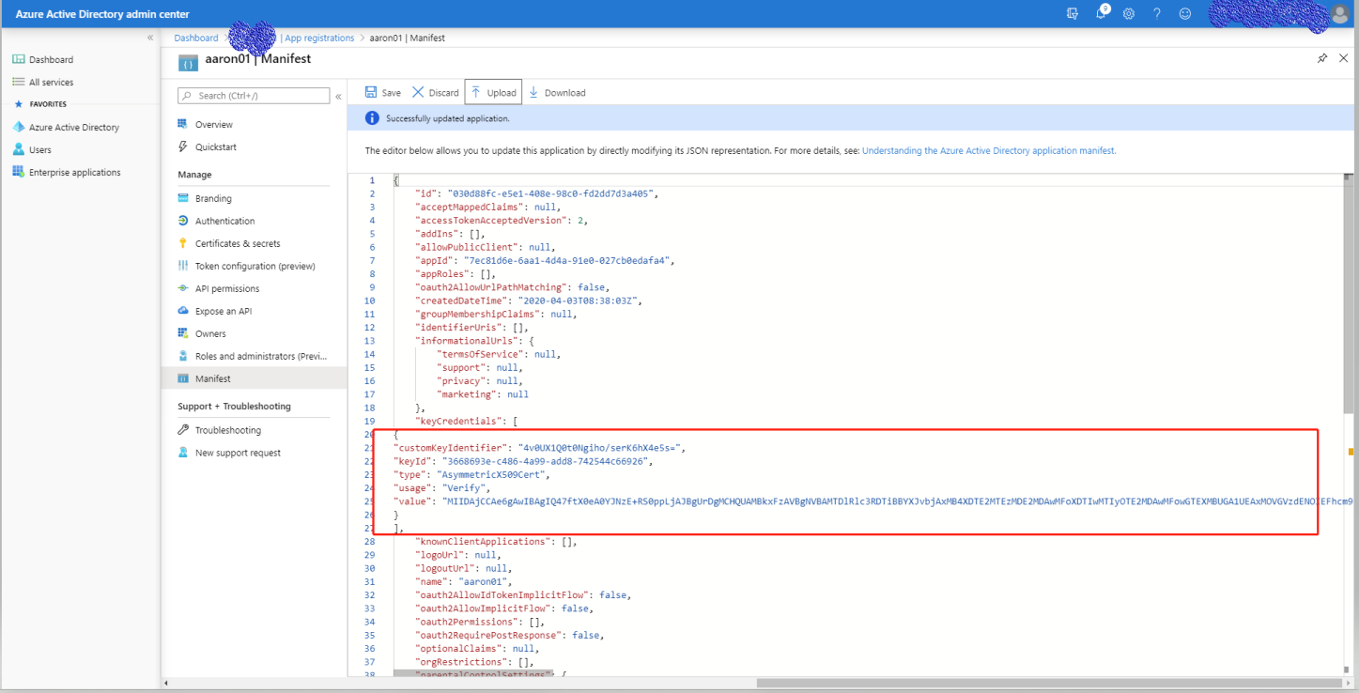1359x693 pixels.
Task: Click Download in the manifest toolbar
Action: [x=557, y=92]
